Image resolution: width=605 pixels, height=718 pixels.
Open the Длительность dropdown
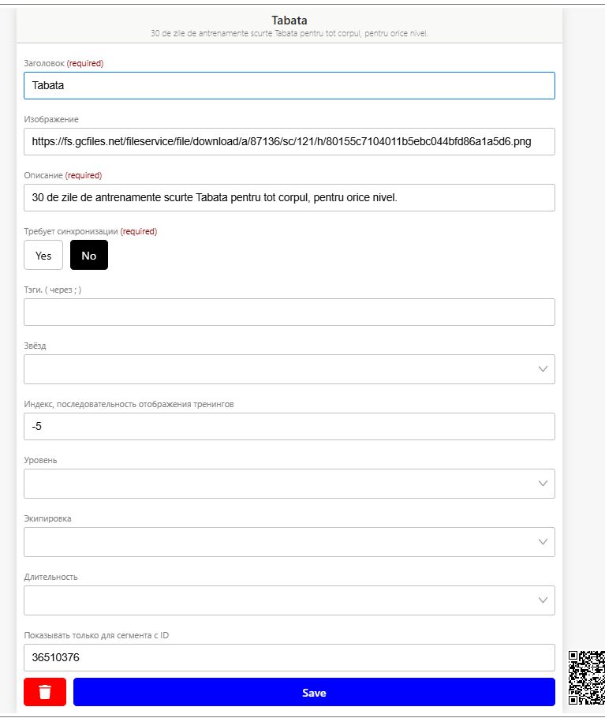[x=289, y=600]
